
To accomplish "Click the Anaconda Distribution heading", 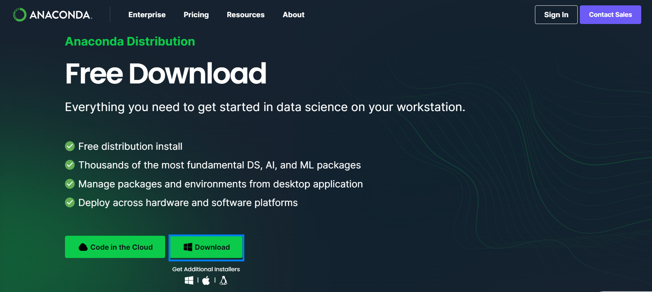I will coord(130,41).
